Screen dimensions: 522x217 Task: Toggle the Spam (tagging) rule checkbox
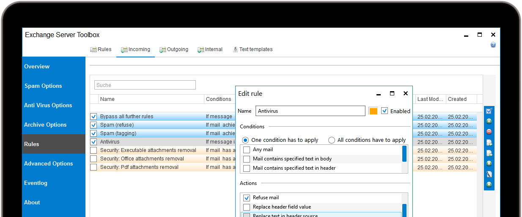click(x=93, y=133)
